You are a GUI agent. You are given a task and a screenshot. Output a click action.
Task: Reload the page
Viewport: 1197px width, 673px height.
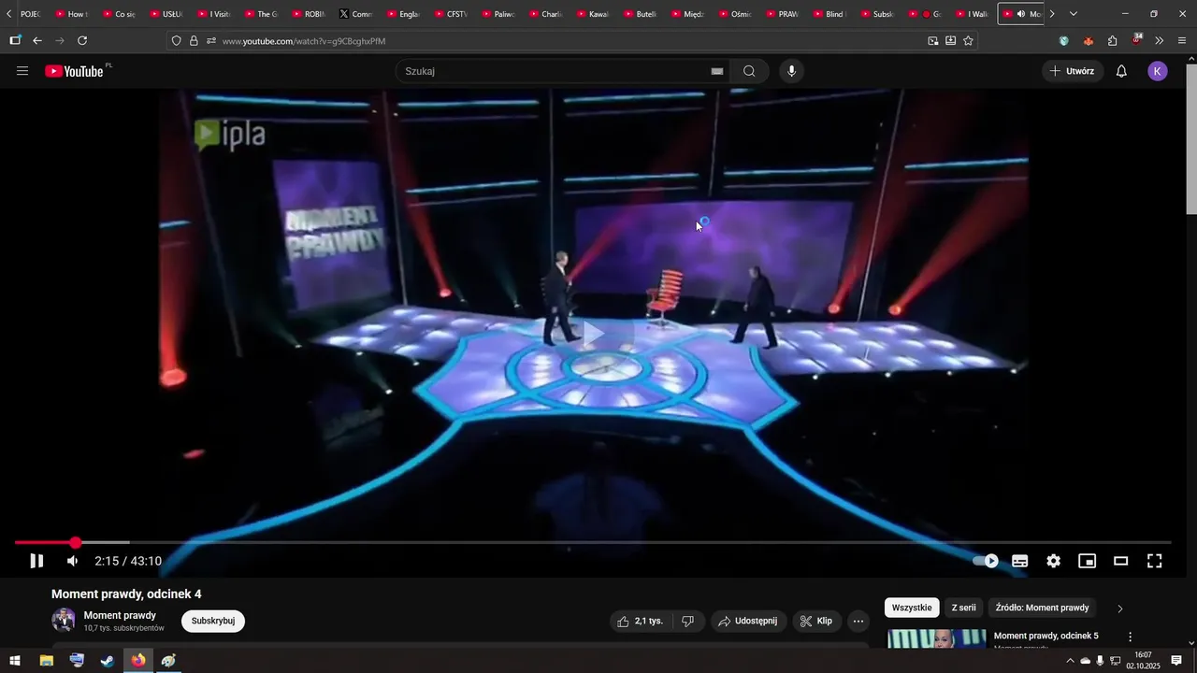click(82, 40)
